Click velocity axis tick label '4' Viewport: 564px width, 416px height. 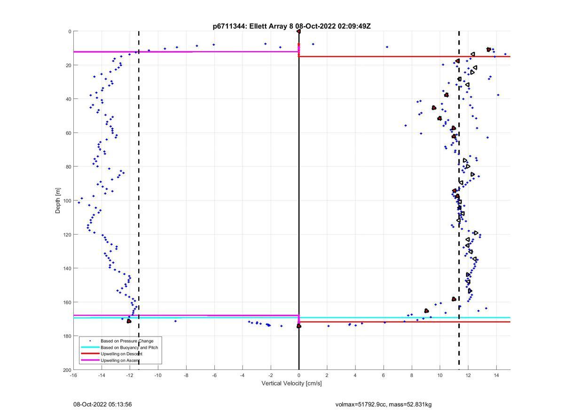[x=355, y=376]
